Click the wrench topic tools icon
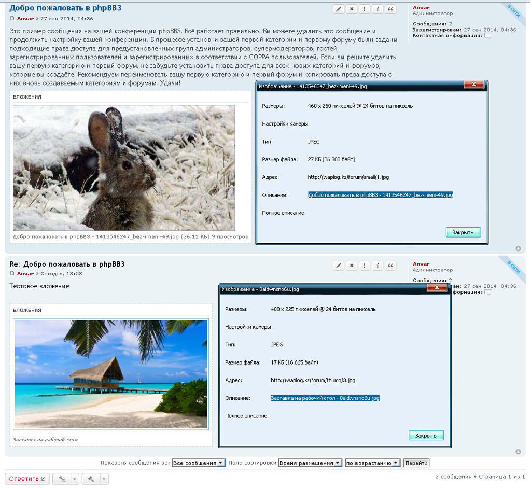 [x=63, y=479]
